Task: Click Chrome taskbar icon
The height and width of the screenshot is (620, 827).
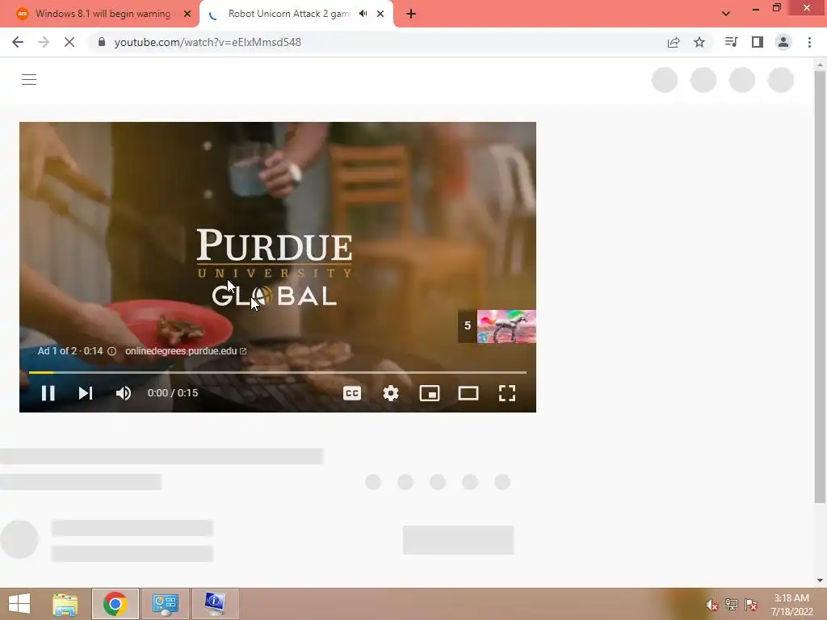Action: (x=115, y=604)
